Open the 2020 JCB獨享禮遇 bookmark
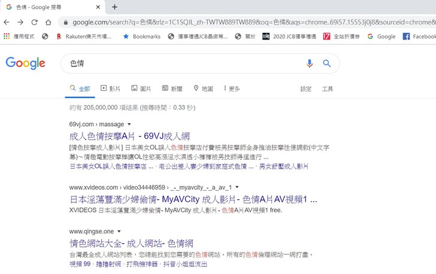Screen dimensions: 436x274 click(x=289, y=36)
